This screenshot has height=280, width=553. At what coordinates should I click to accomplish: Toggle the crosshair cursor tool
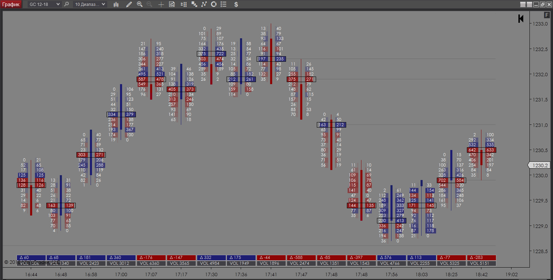[x=161, y=4]
